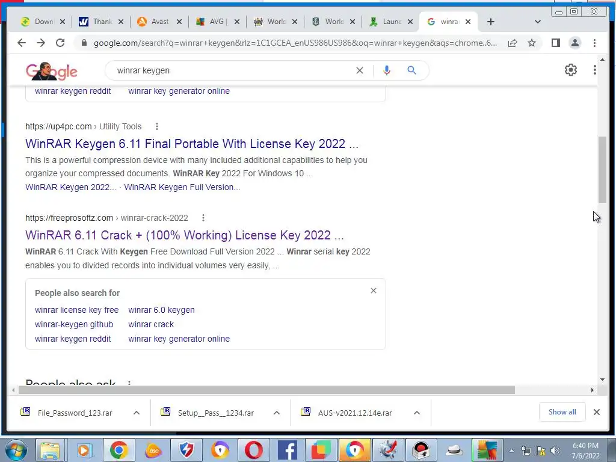Click the scroll down arrow
Screen dimensions: 616x462
click(602, 380)
